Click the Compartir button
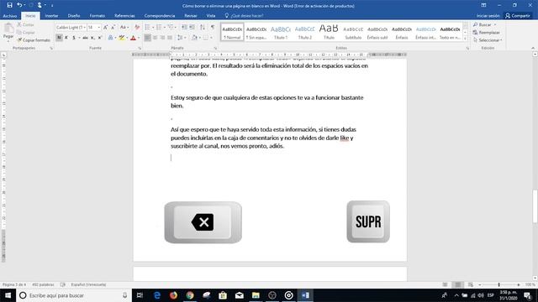This screenshot has width=538, height=302. click(x=518, y=16)
